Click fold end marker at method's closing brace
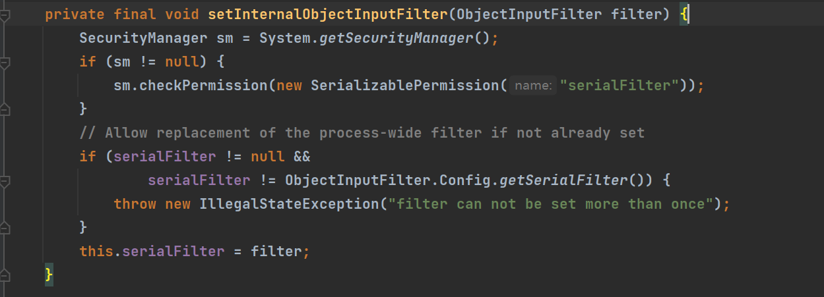The height and width of the screenshot is (297, 824). click(5, 275)
